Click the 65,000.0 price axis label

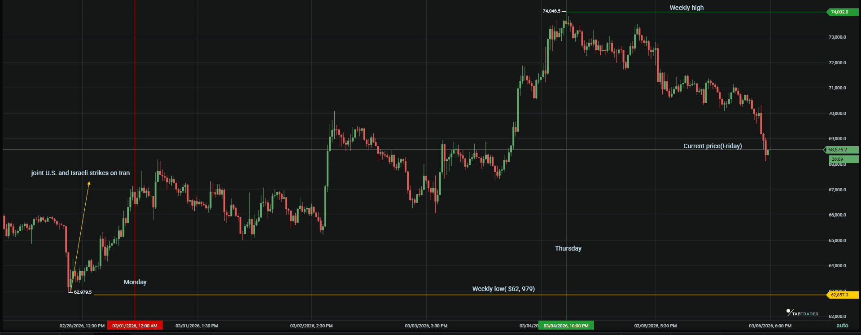[x=837, y=241]
